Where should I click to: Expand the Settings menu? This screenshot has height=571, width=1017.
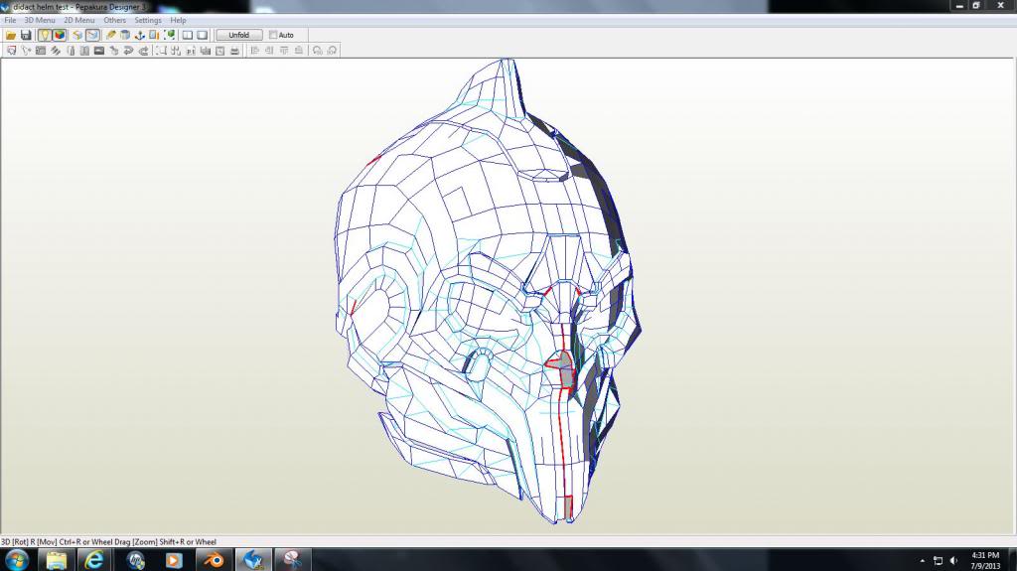coord(148,20)
